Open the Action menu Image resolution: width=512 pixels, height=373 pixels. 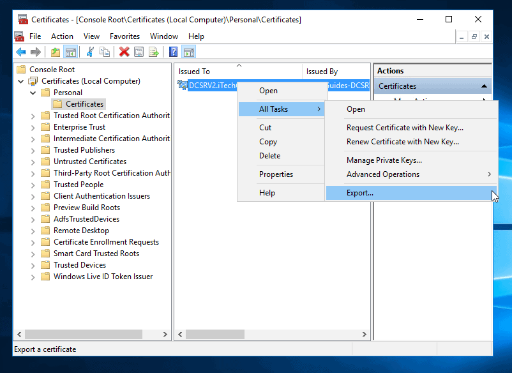click(x=62, y=36)
